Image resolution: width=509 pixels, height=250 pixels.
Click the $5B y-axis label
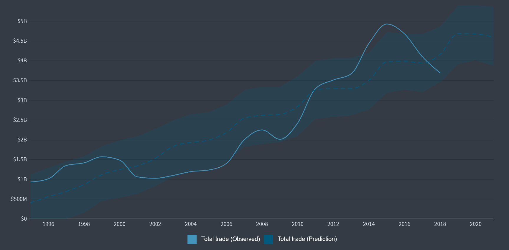tap(22, 21)
